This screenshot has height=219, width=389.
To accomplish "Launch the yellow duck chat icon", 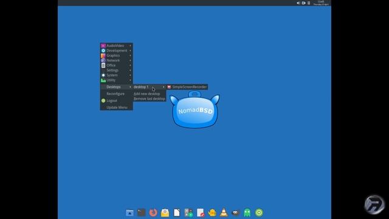I will click(212, 212).
